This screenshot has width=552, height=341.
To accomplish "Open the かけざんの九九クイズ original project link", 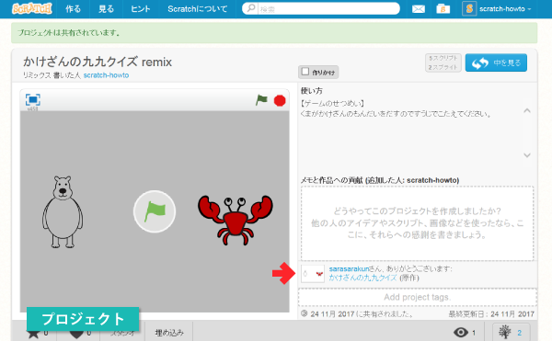I will (x=363, y=278).
